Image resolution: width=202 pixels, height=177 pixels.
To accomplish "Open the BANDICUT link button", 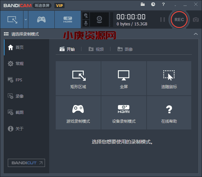I will pyautogui.click(x=26, y=163).
